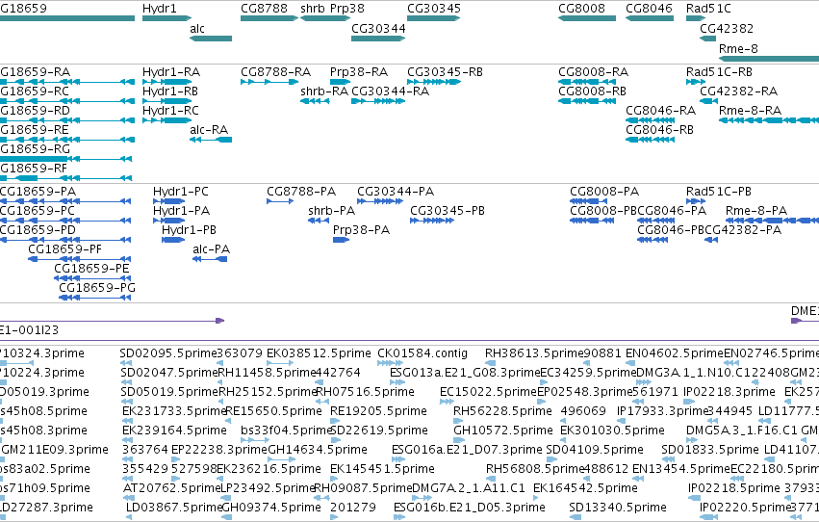The height and width of the screenshot is (522, 819).
Task: Click the shrb gene label
Action: [x=313, y=9]
